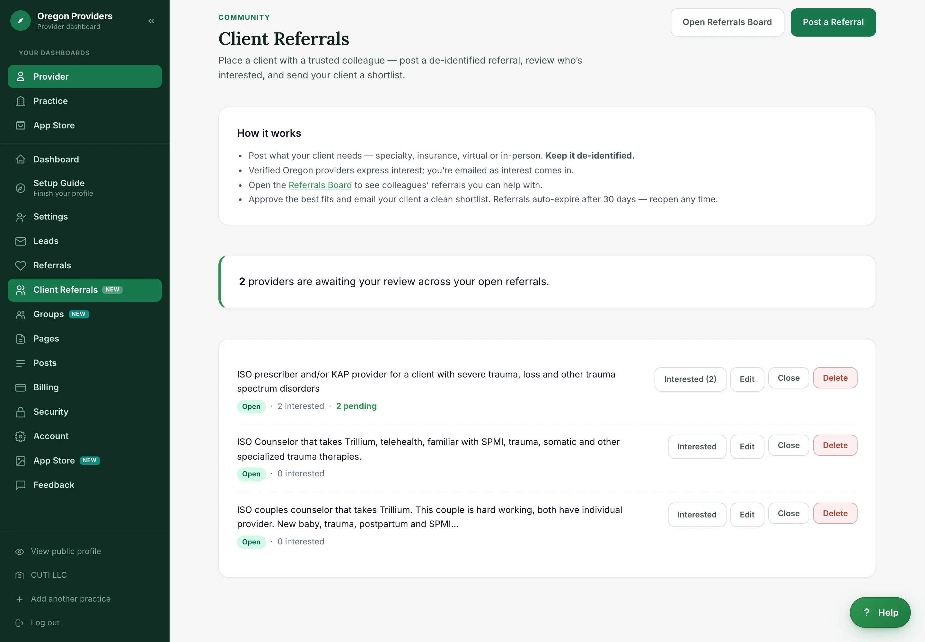Delete the couples counselor referral
The width and height of the screenshot is (925, 642).
(x=835, y=514)
